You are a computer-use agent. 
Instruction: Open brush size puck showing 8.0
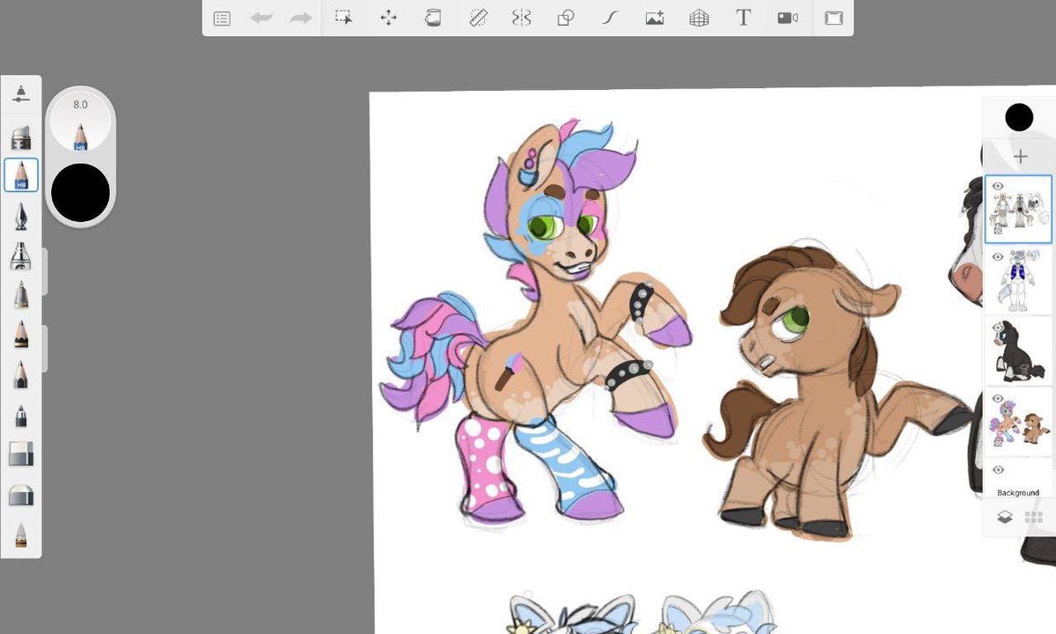(x=80, y=122)
